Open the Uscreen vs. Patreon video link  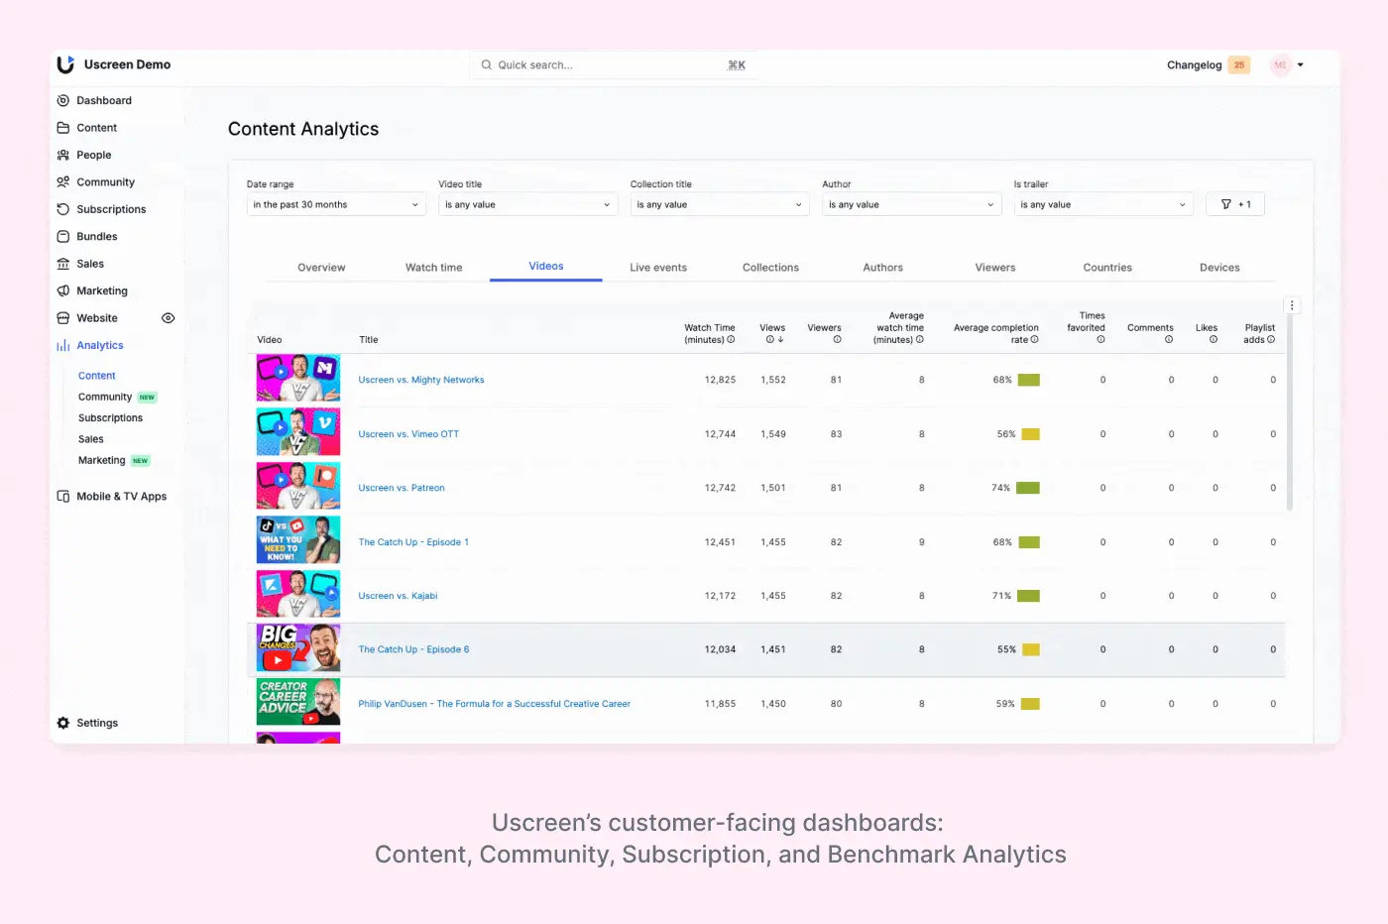pyautogui.click(x=402, y=487)
